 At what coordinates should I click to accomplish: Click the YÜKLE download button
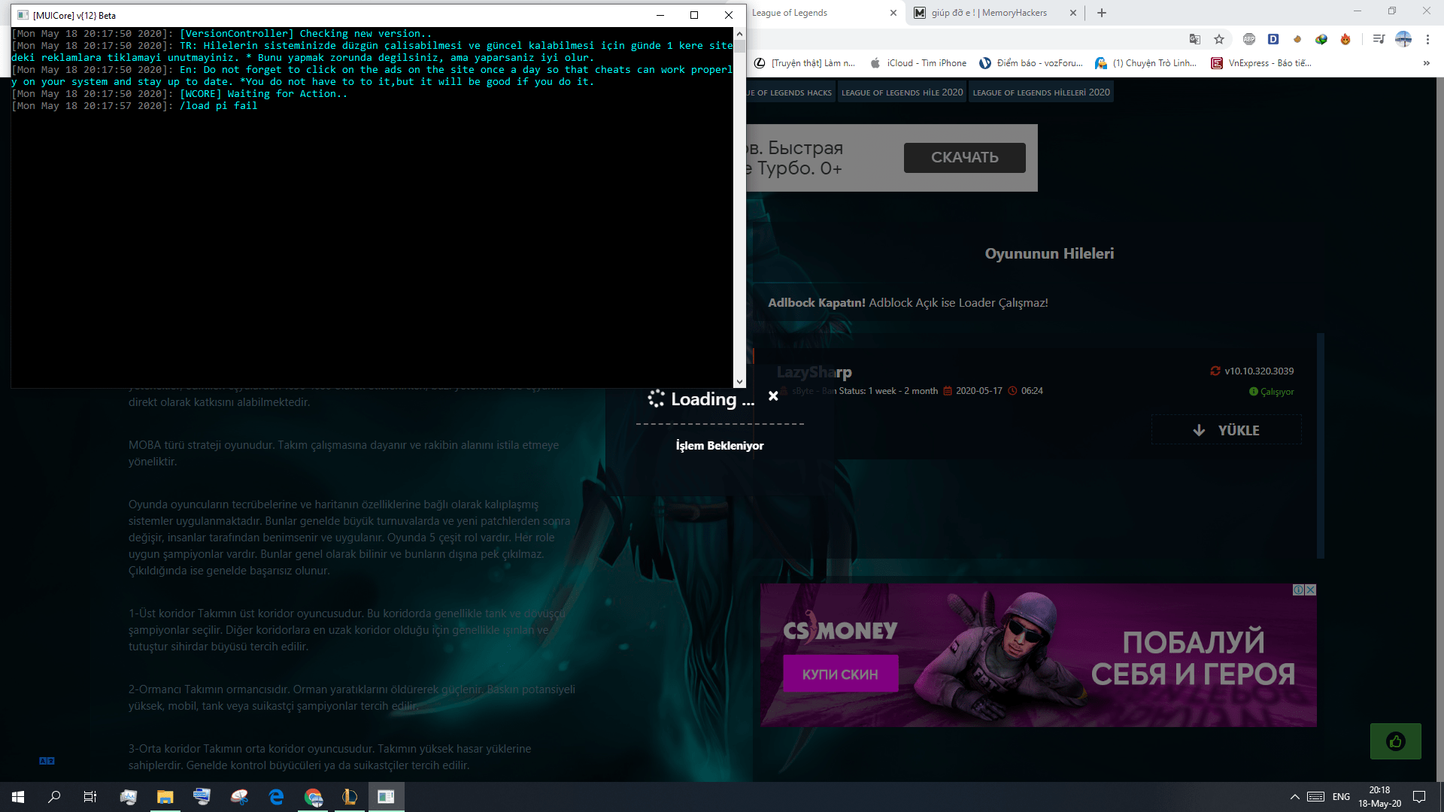pos(1226,430)
